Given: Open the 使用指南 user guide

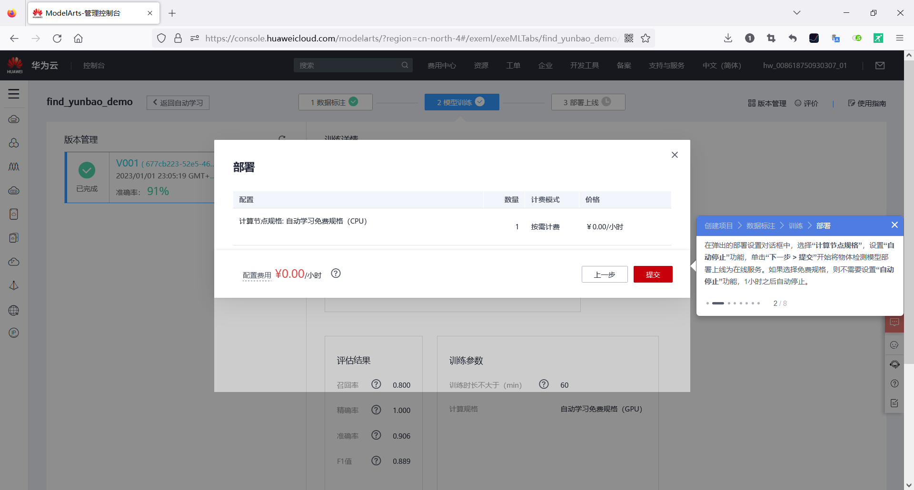Looking at the screenshot, I should (867, 103).
